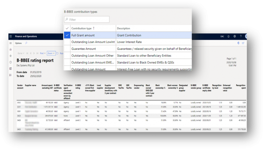The image size is (264, 149).
Task: Uncheck the Full Grant amount row
Action: (x=67, y=35)
